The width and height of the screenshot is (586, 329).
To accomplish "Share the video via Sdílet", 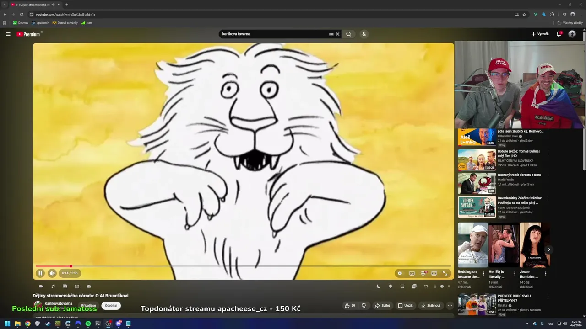I will click(x=382, y=306).
